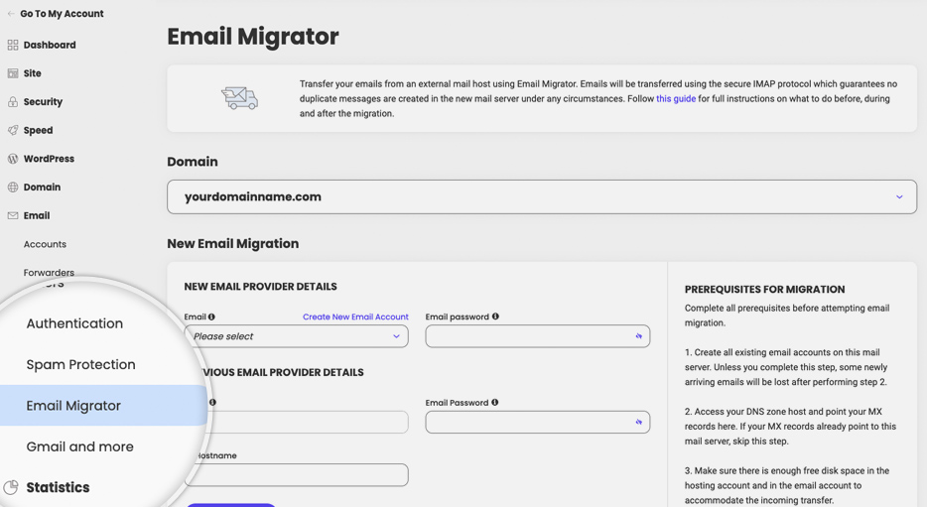
Task: Click generate icon in previous Email Password field
Action: pos(638,422)
